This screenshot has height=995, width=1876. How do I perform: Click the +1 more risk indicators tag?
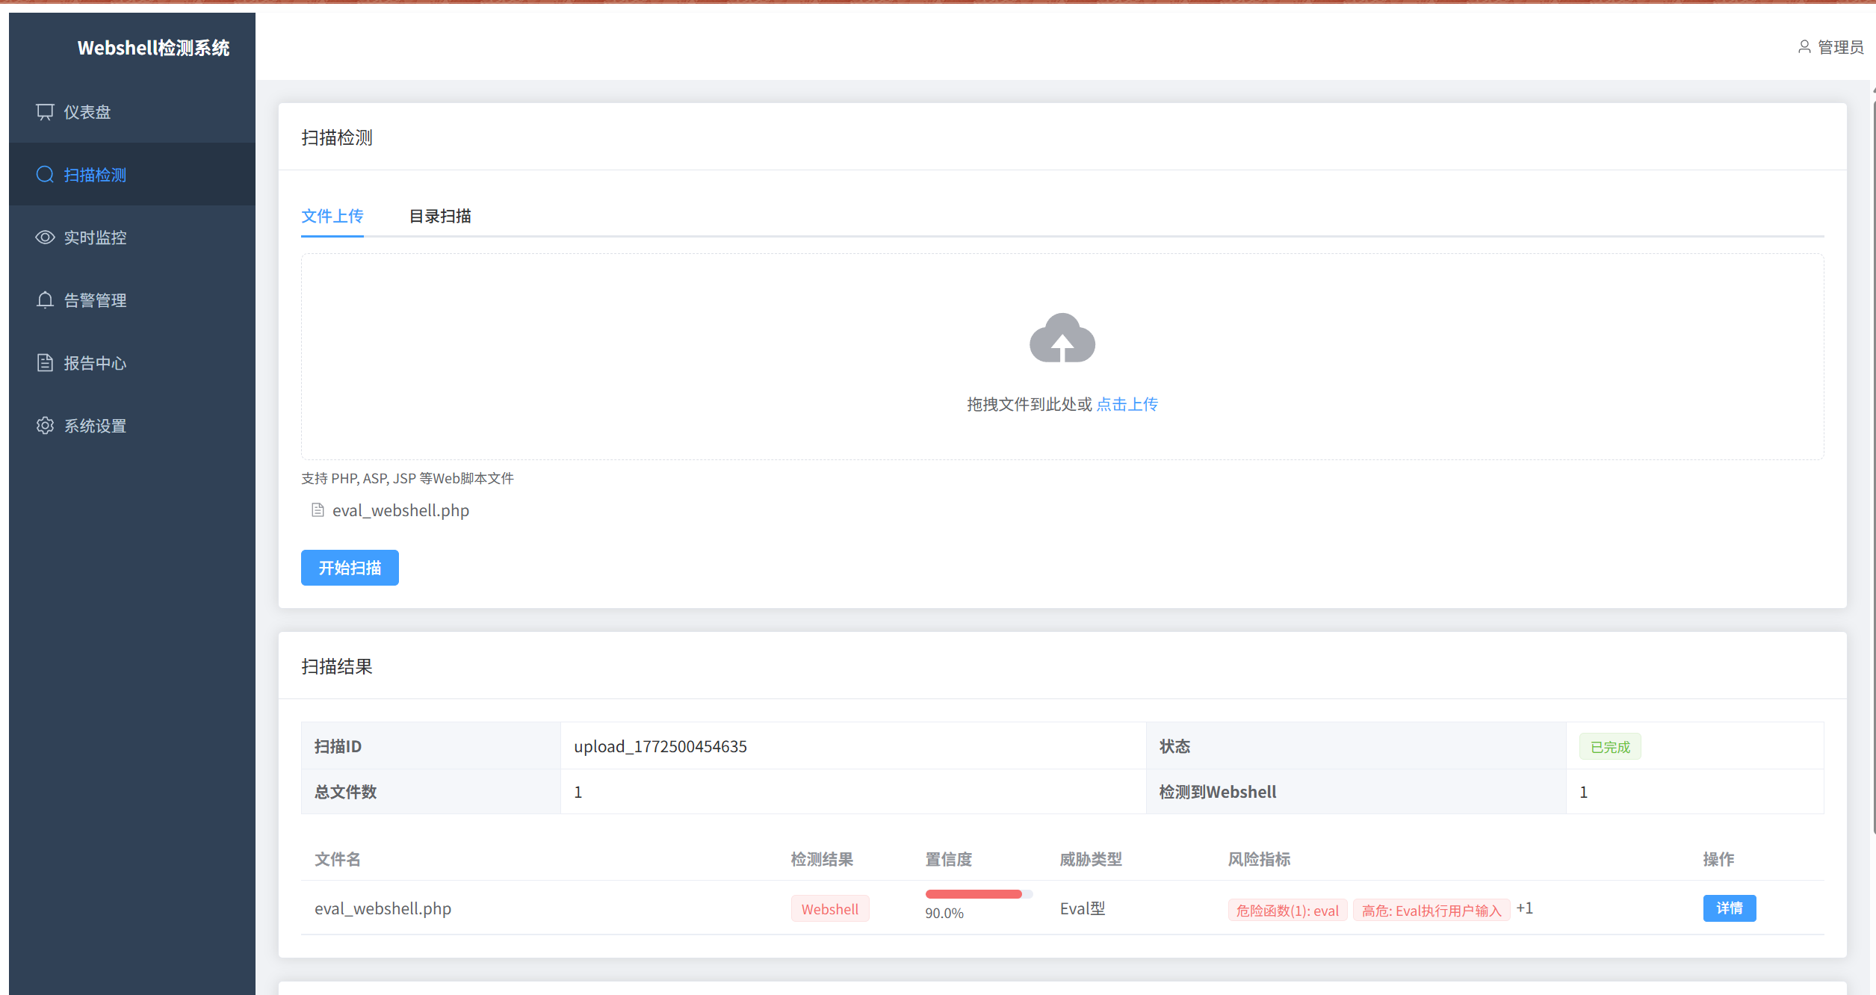1524,908
